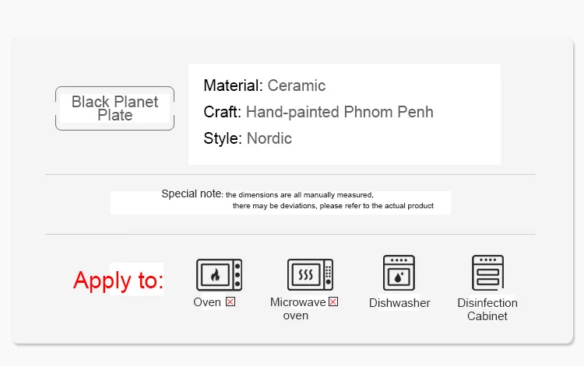Click 'there may be deviations' note line
Screen dimensions: 584x366
[x=333, y=205]
